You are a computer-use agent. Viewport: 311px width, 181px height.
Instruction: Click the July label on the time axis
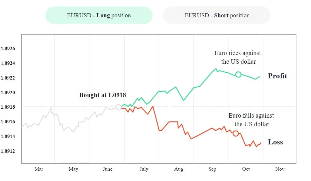(144, 169)
